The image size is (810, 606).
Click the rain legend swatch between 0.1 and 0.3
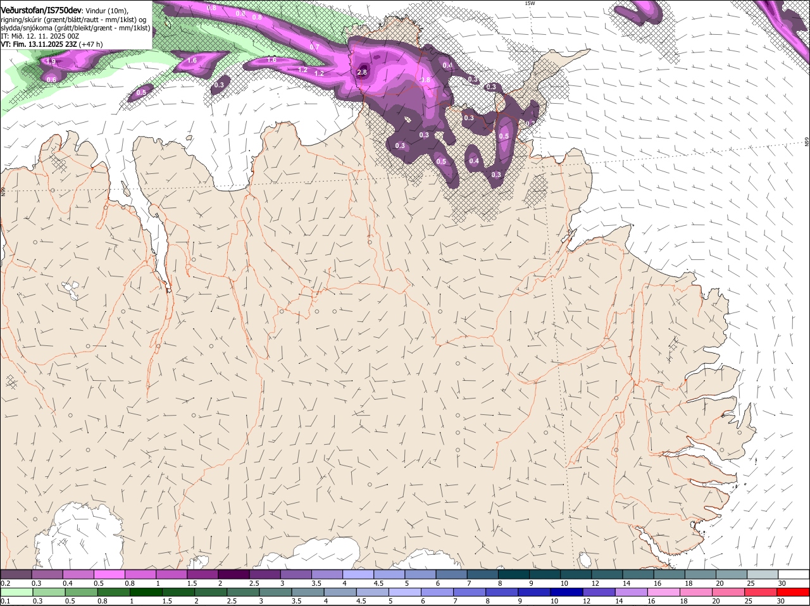click(x=16, y=591)
